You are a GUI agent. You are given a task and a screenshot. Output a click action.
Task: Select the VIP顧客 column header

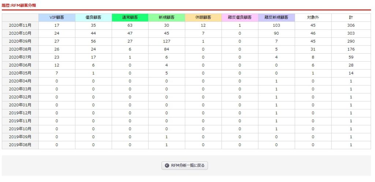point(57,18)
